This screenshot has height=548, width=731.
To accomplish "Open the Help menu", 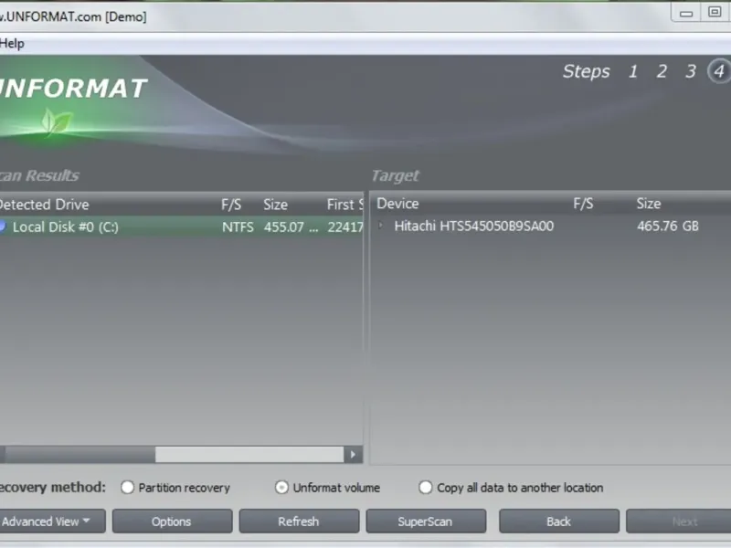I will coord(11,44).
